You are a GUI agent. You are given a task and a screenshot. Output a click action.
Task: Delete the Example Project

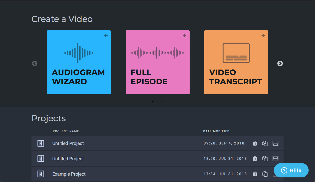(x=255, y=174)
